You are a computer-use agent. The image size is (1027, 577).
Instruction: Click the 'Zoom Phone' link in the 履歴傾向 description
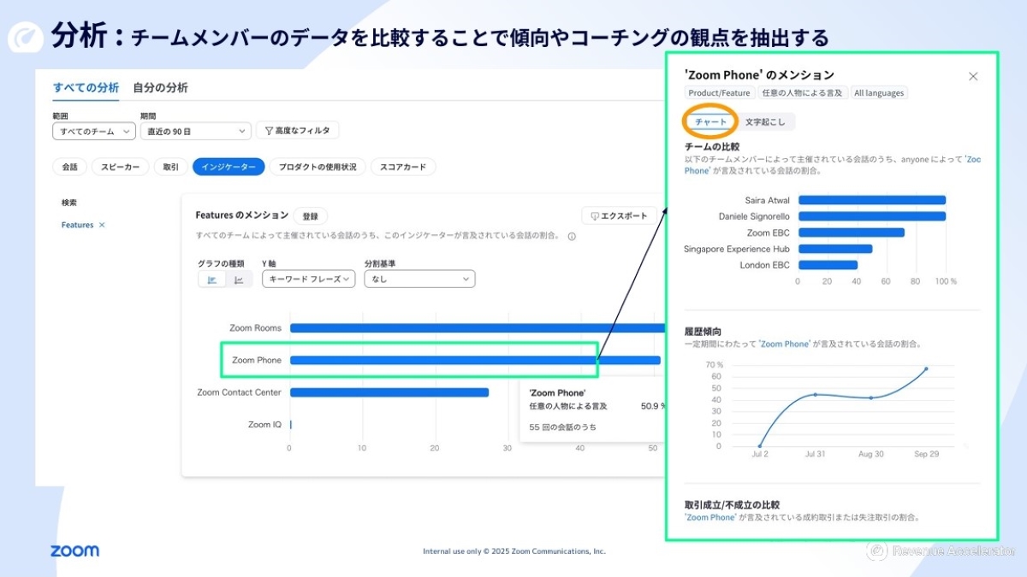[x=785, y=344]
